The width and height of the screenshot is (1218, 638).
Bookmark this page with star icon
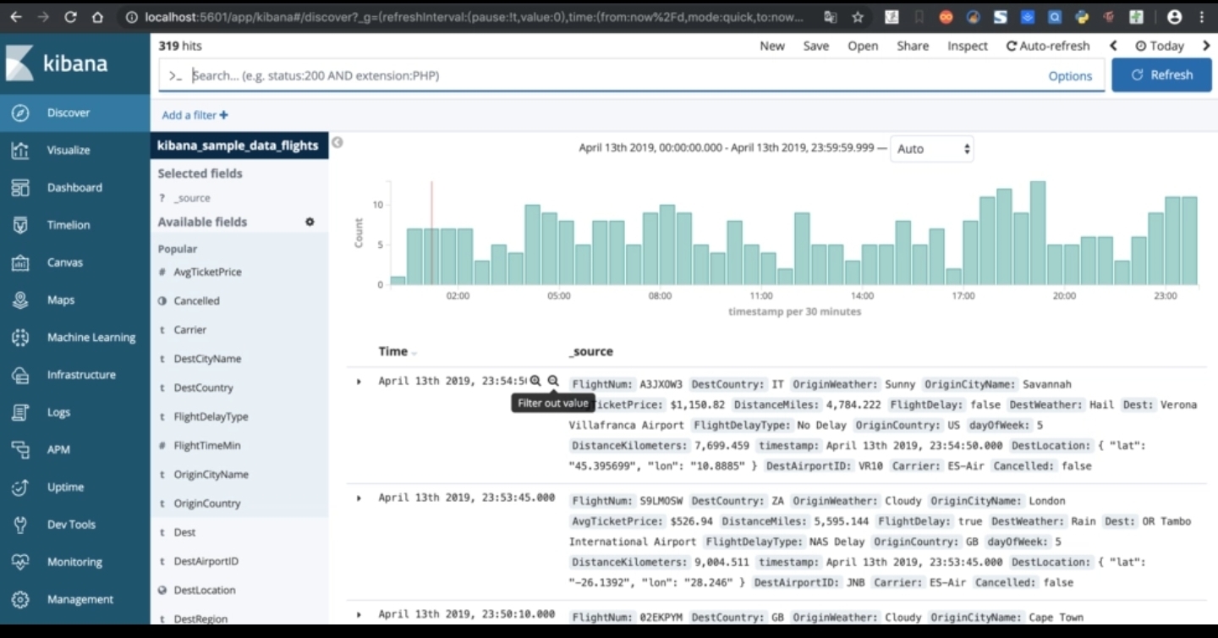click(x=858, y=17)
